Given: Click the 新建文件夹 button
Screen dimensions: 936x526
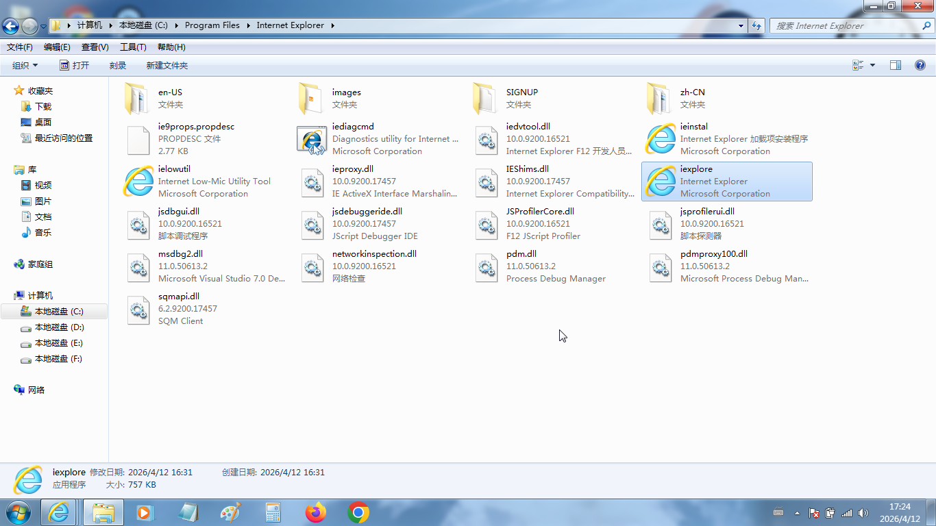Looking at the screenshot, I should pos(167,65).
